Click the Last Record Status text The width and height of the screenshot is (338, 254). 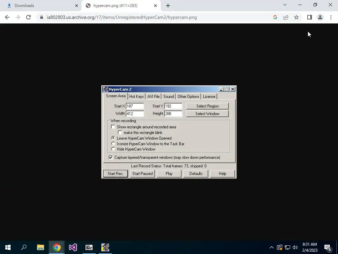169,166
